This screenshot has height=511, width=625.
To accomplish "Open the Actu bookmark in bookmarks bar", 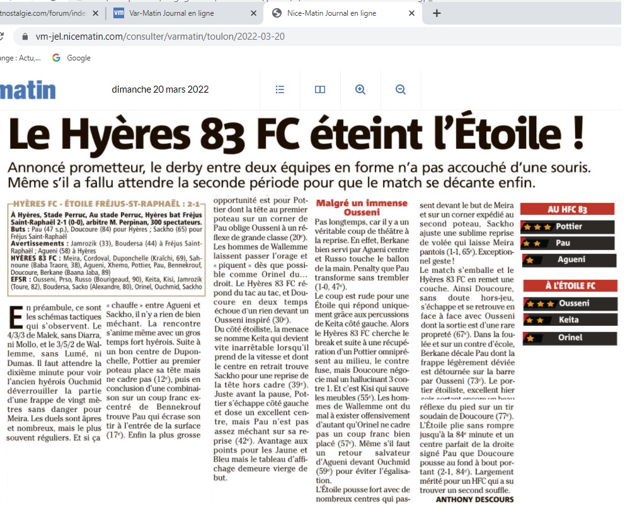I will [20, 58].
